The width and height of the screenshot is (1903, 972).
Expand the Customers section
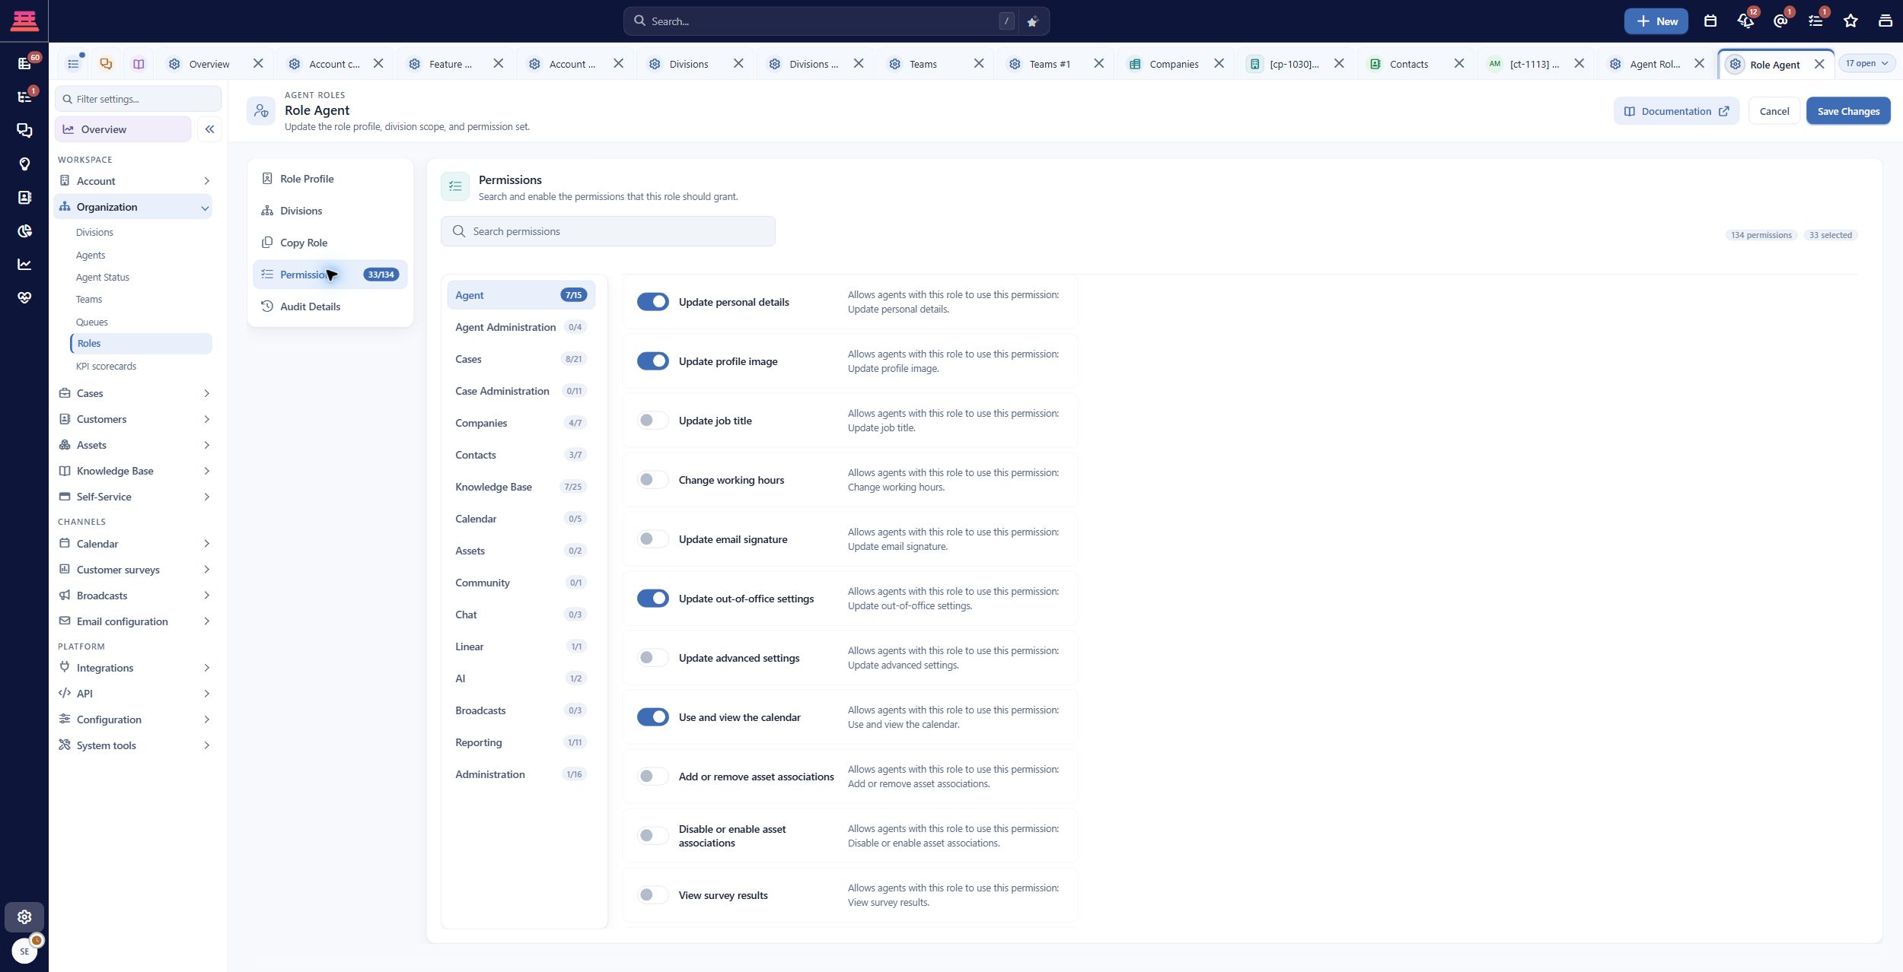(x=133, y=419)
